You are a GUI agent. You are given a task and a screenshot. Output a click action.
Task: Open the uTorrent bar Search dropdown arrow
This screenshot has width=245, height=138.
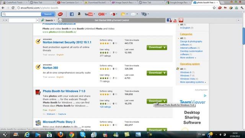tap(54, 20)
